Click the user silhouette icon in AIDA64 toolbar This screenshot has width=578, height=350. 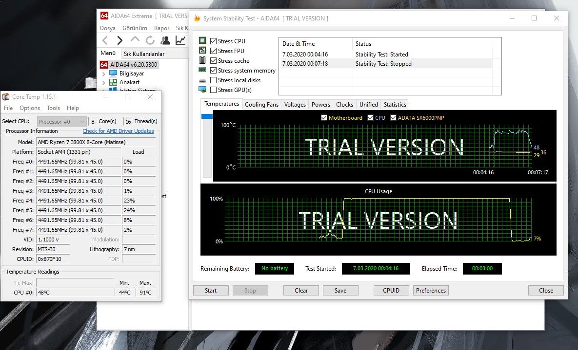coord(165,40)
